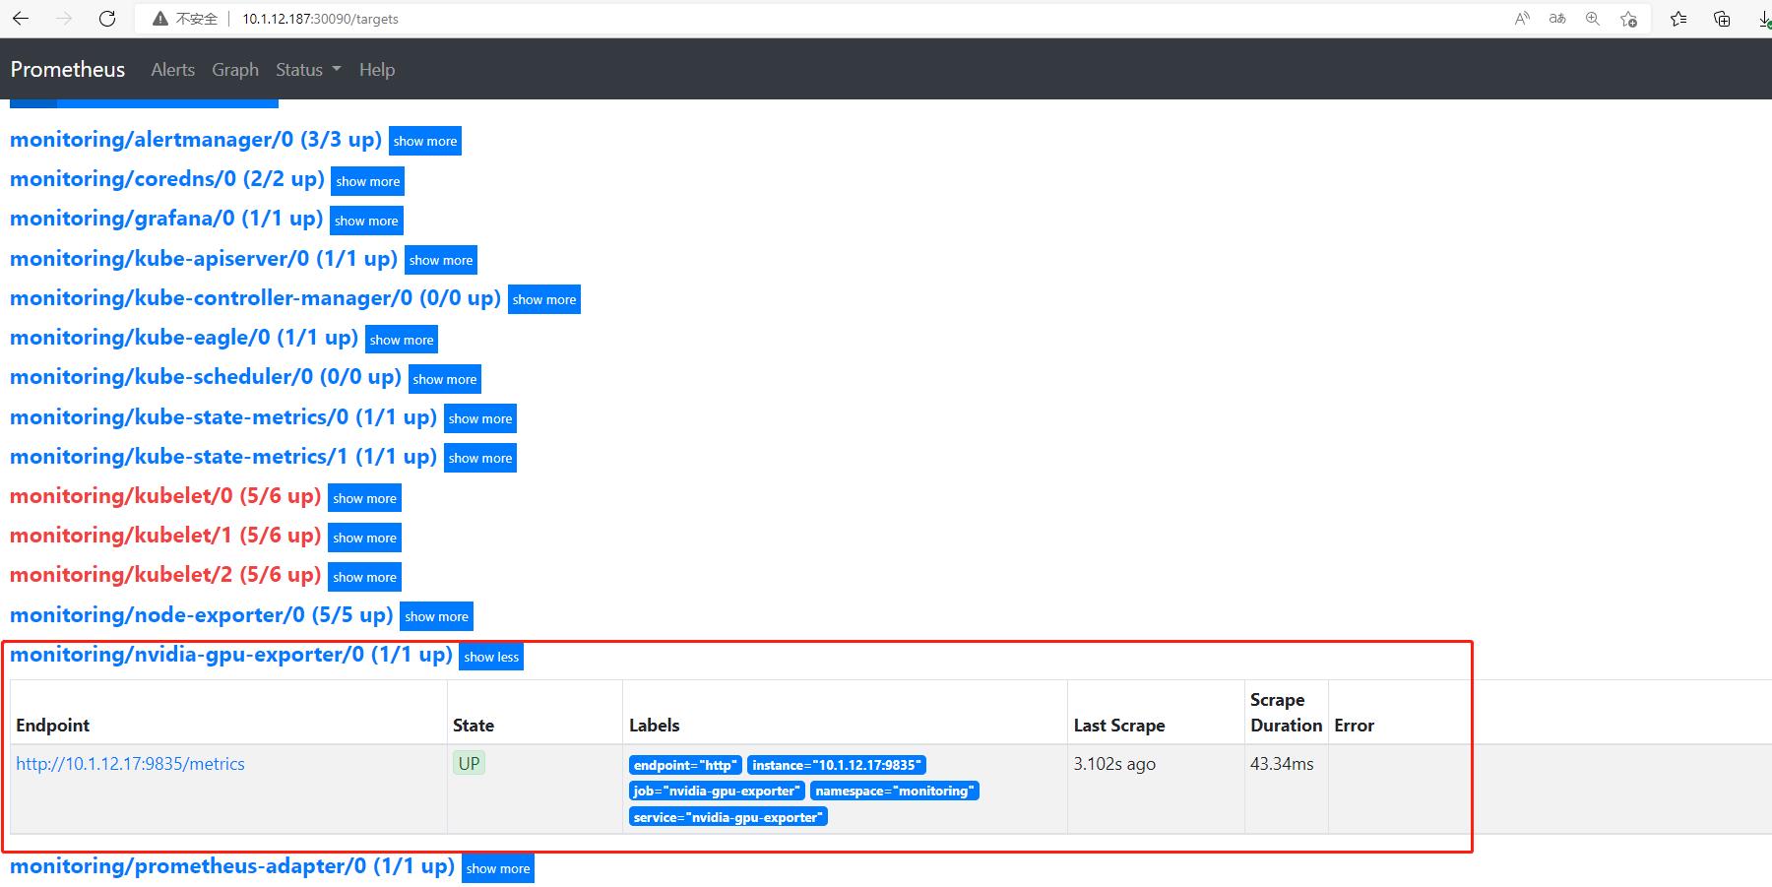
Task: Open the Alerts page
Action: [172, 70]
